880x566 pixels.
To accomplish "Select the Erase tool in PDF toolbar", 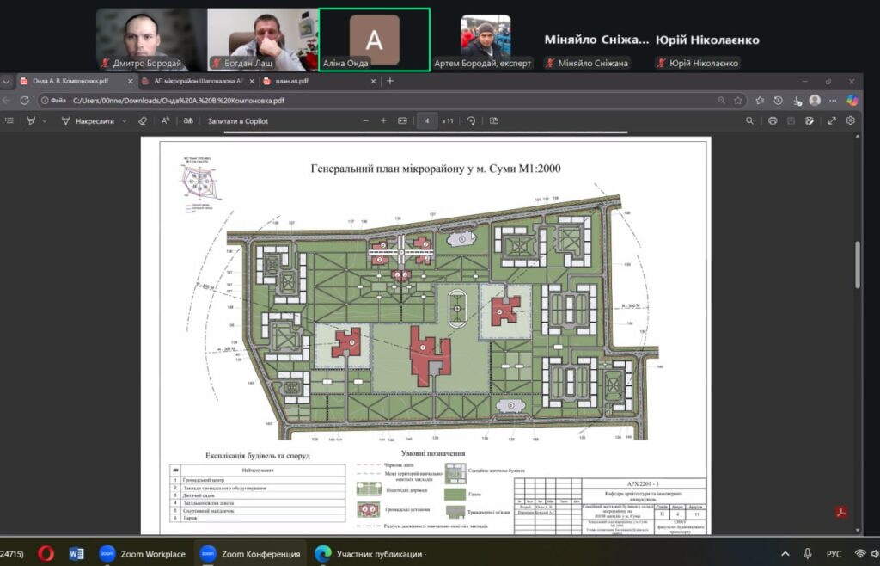I will click(x=143, y=121).
